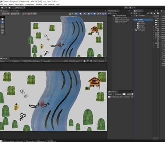
Task: Open the GameObject menu
Action: [x=19, y=4]
